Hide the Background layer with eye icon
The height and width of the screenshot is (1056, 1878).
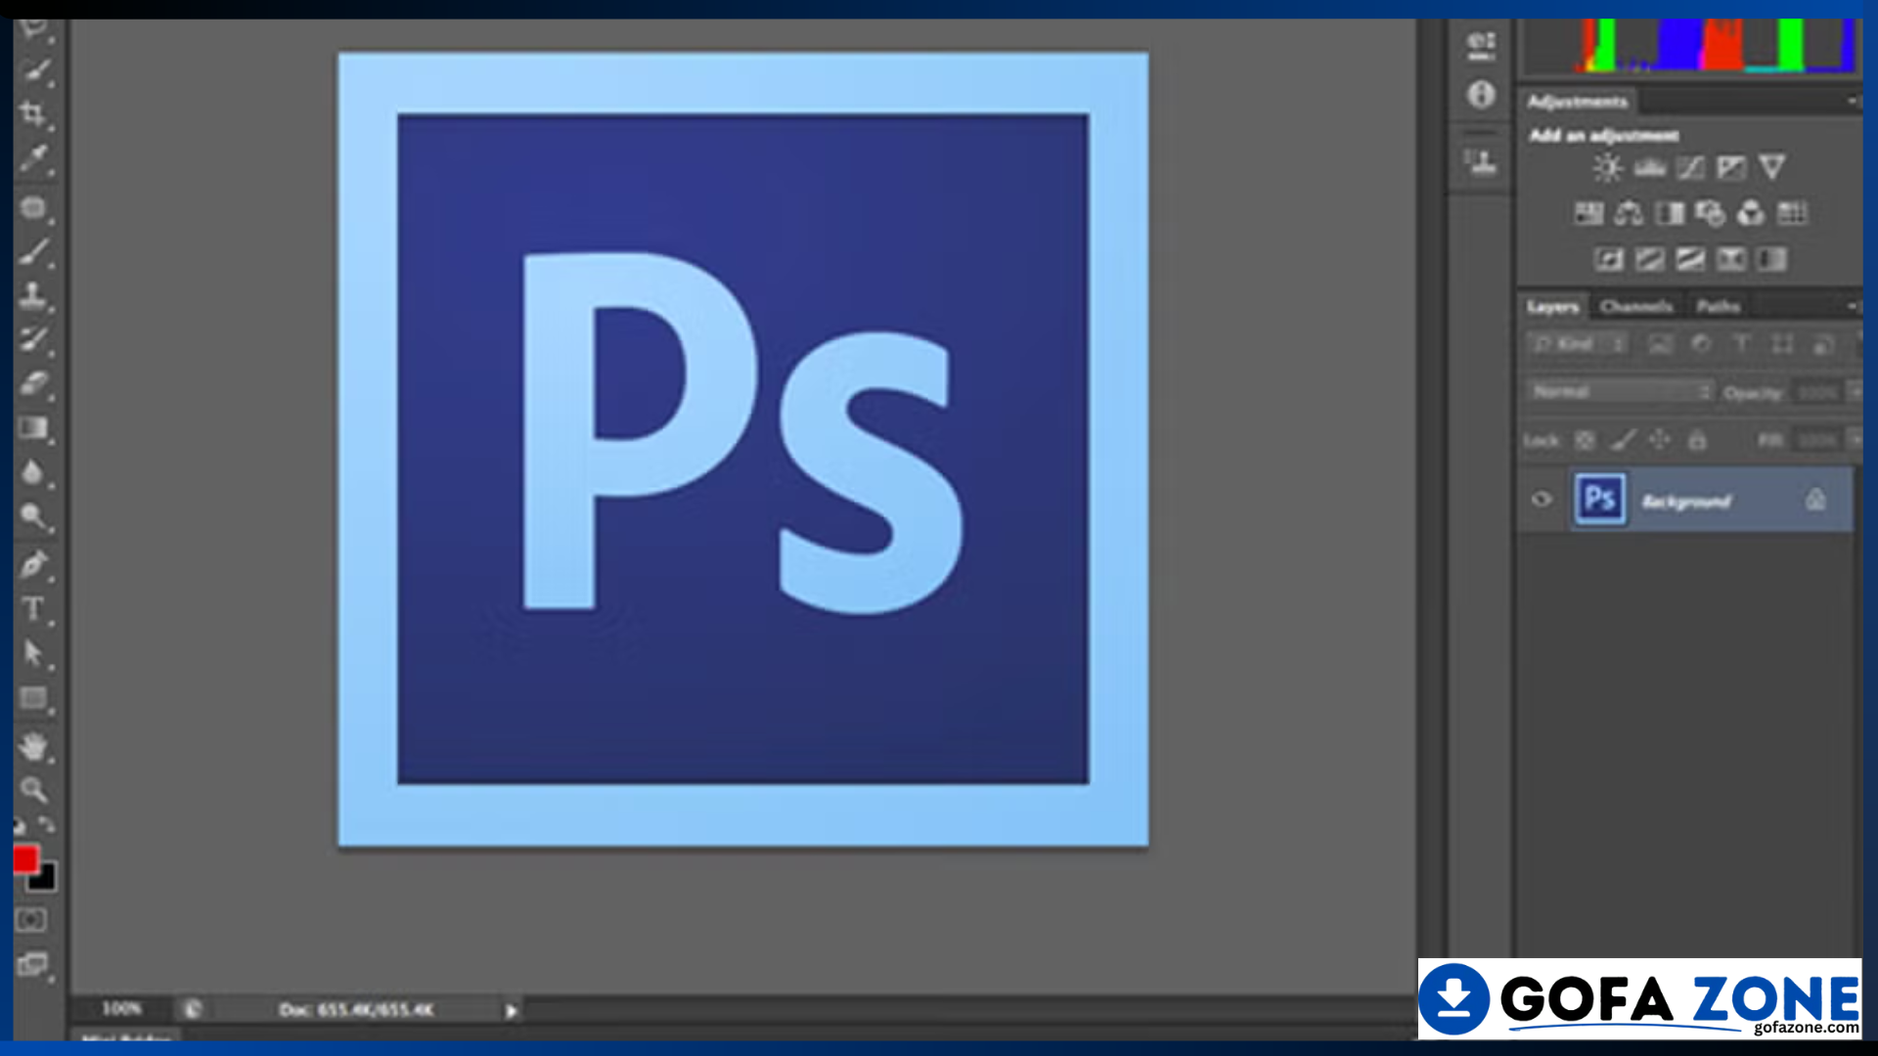click(1542, 500)
